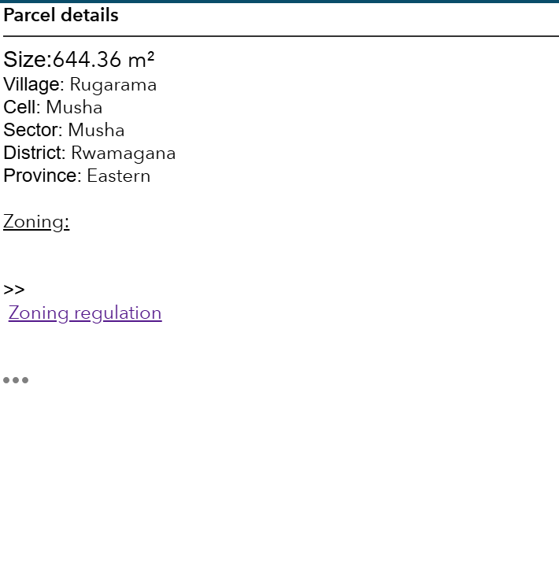Click the Province label
Screen dimensions: 559x562
pyautogui.click(x=40, y=176)
